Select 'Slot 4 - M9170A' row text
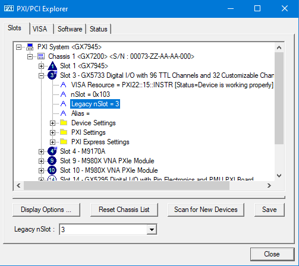Viewport: 299px width, 266px height. pos(83,151)
